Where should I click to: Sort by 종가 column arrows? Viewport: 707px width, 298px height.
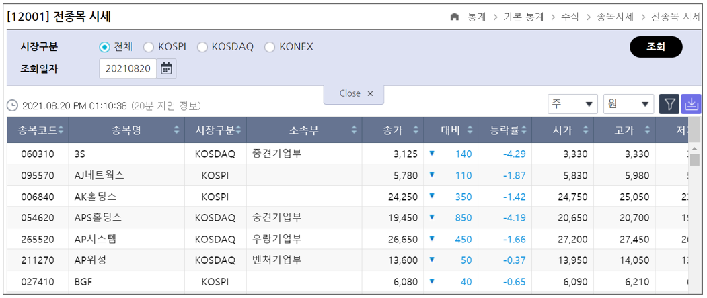(416, 130)
